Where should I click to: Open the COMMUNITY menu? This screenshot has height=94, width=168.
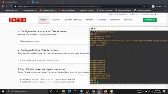click(115, 20)
